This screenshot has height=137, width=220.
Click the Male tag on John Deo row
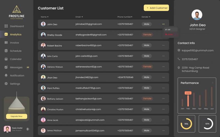(147, 24)
